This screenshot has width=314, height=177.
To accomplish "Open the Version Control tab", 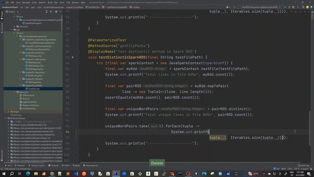I will [x=36, y=166].
